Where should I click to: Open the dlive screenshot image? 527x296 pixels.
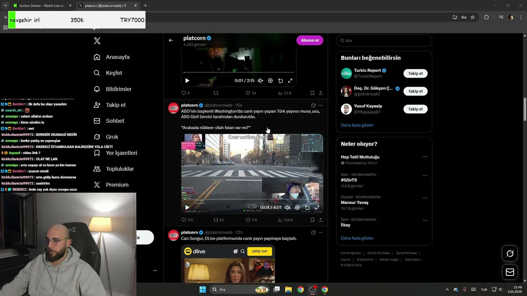coord(228,264)
